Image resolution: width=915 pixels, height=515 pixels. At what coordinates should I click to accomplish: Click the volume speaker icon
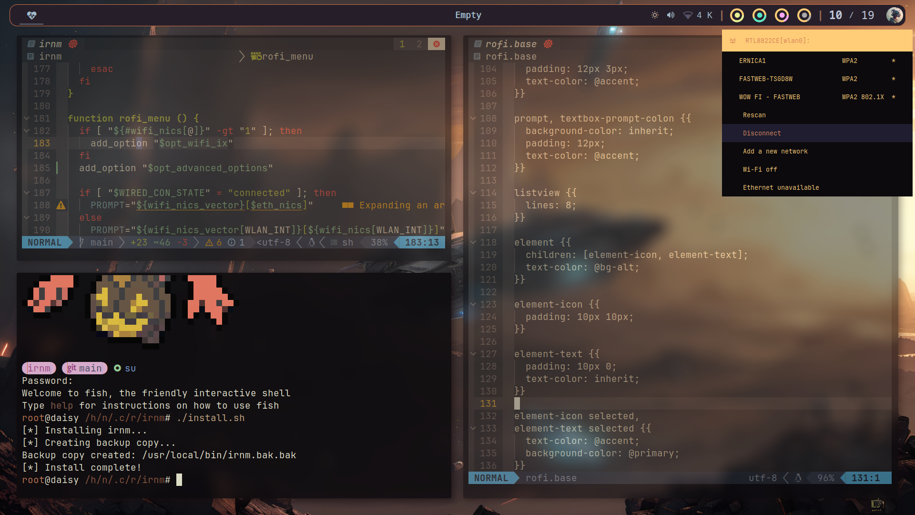pyautogui.click(x=671, y=15)
